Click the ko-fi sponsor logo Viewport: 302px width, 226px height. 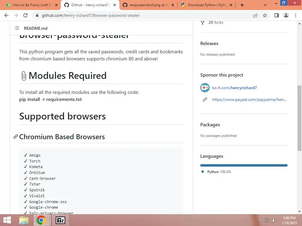tap(205, 88)
